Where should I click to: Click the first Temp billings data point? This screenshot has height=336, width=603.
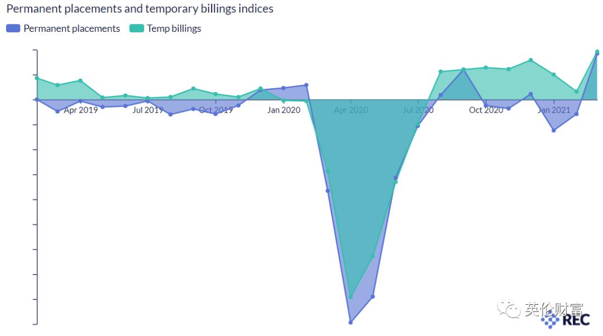[37, 78]
